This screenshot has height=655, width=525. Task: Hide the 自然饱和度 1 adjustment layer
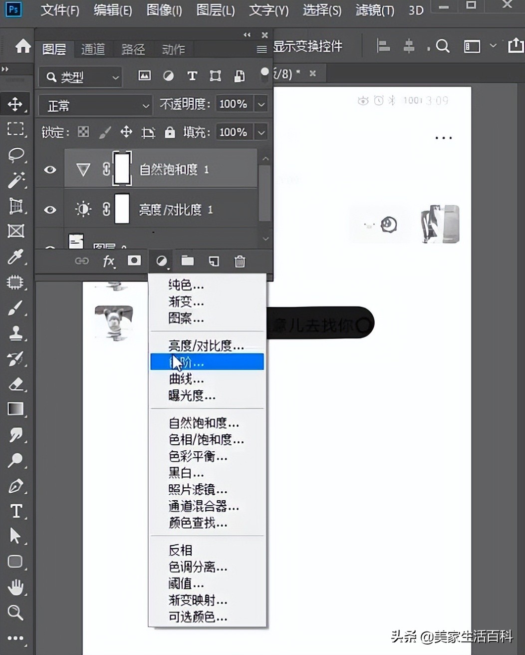pyautogui.click(x=49, y=170)
